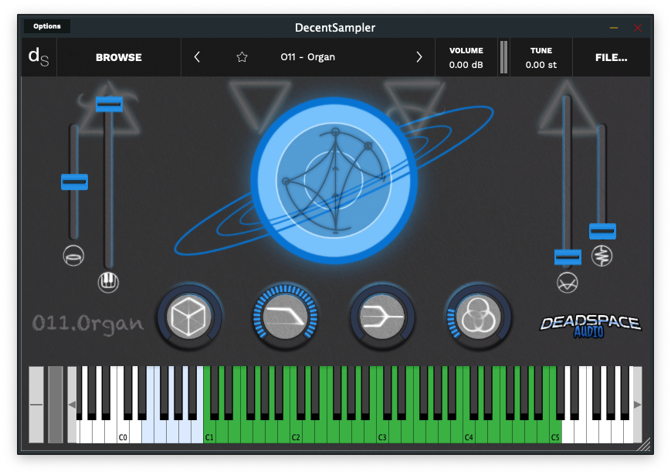This screenshot has width=671, height=475.
Task: Click the piano slider handle near the top
Action: click(109, 104)
